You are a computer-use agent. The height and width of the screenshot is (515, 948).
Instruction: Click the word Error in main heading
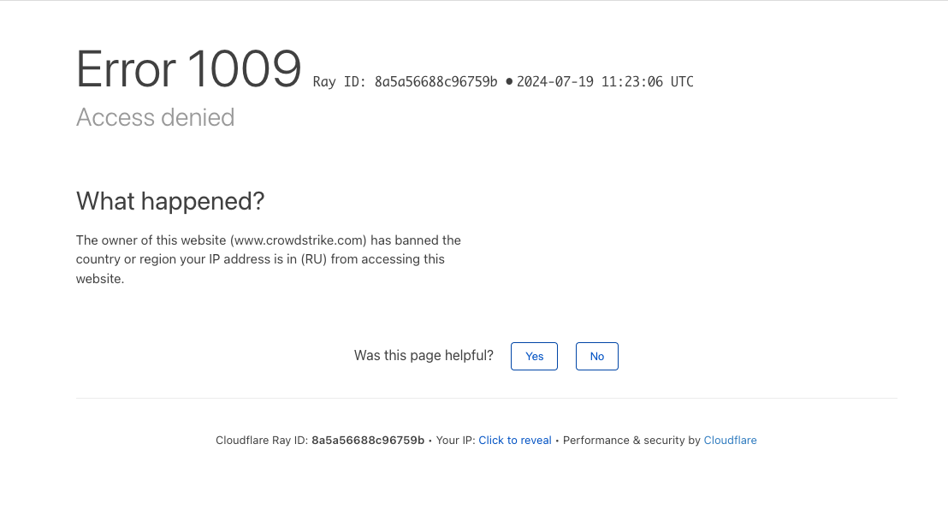(x=126, y=70)
